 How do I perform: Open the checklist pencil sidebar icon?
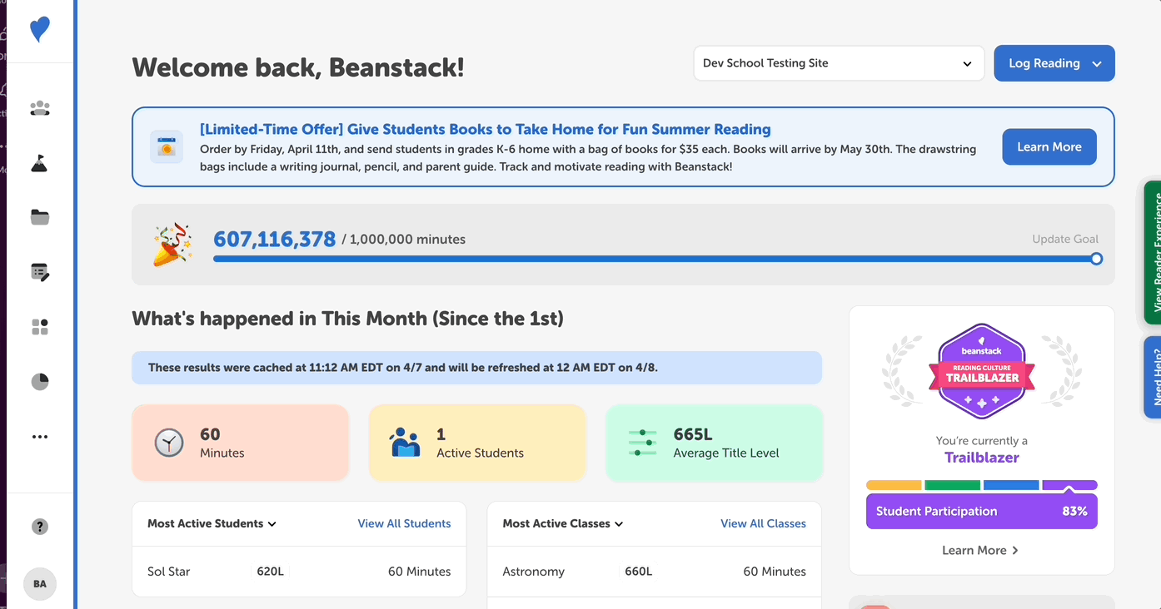click(x=39, y=272)
